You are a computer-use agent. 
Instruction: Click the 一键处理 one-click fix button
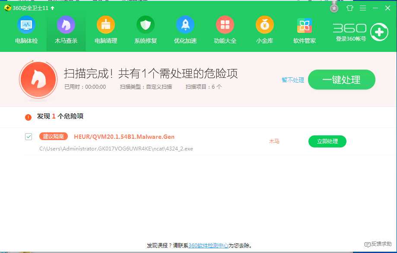pos(341,80)
